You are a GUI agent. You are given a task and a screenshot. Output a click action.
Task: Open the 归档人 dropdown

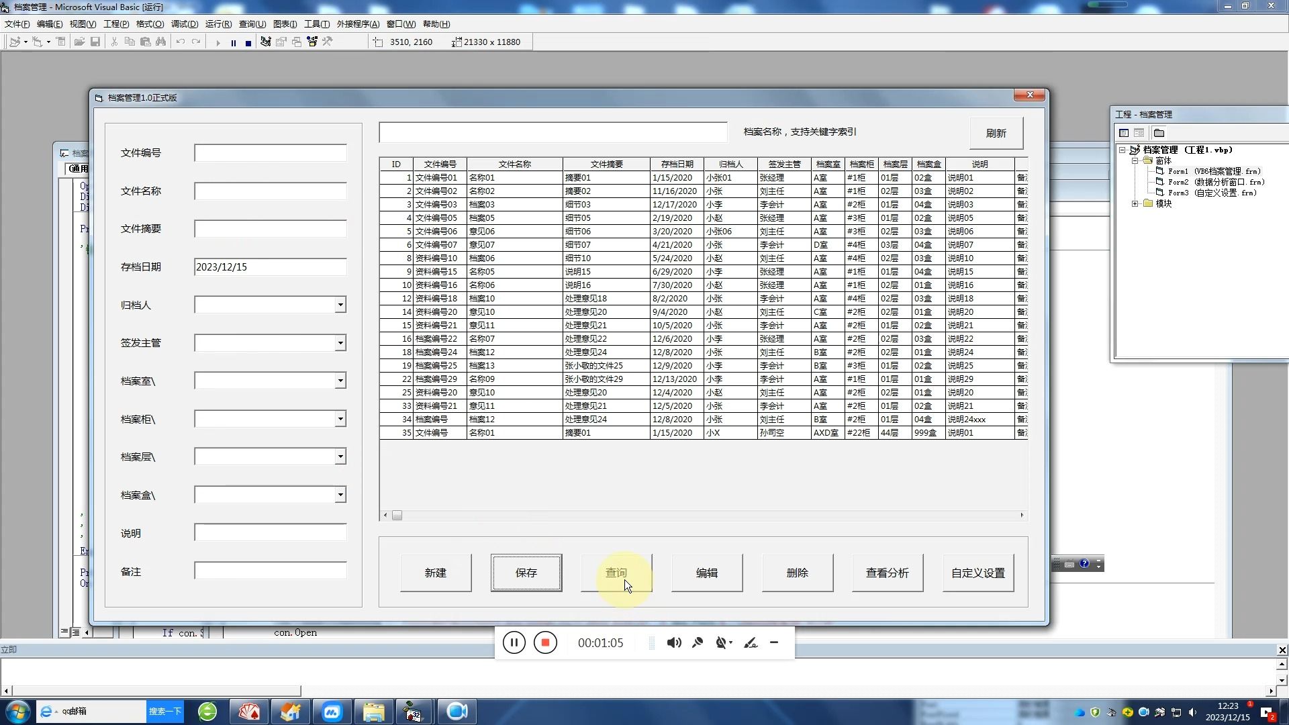click(340, 305)
